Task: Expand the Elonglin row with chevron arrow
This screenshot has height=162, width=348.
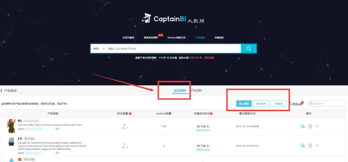Action: (317, 146)
